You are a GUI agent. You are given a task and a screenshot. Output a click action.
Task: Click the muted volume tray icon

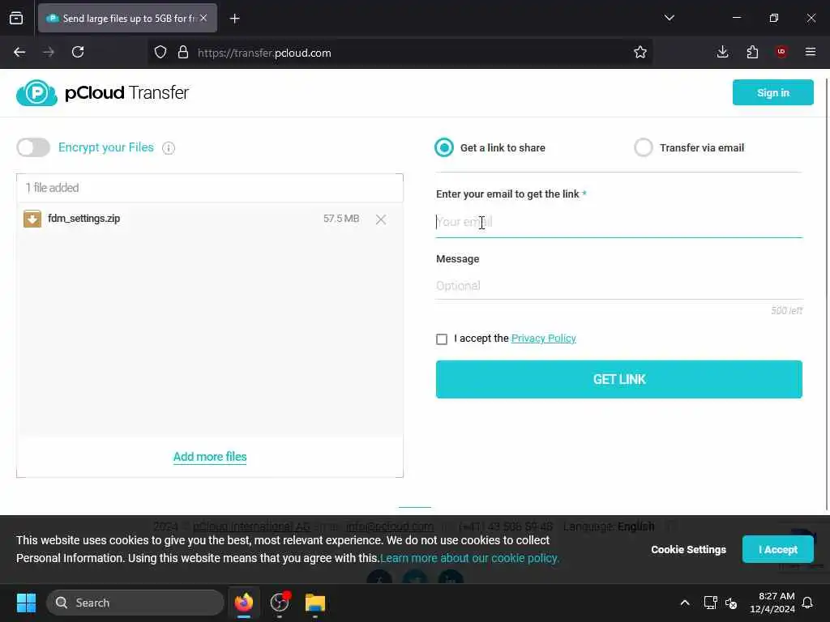pos(732,603)
